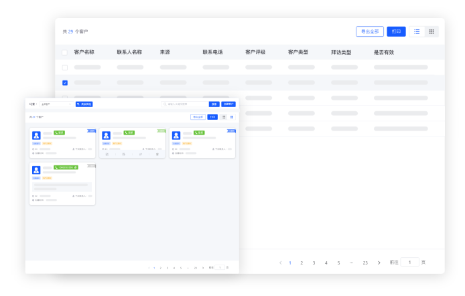The height and width of the screenshot is (296, 465).
Task: Toggle the select-all checkbox in the table header
Action: coord(65,52)
